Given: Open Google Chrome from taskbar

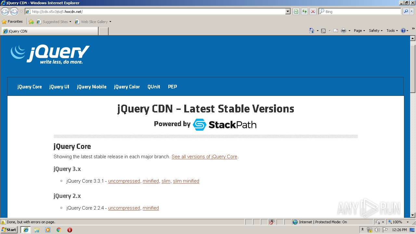Looking at the screenshot, I should coord(58,230).
